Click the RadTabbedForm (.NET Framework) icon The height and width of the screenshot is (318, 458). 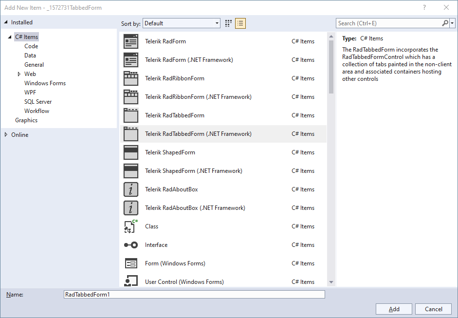coord(131,134)
